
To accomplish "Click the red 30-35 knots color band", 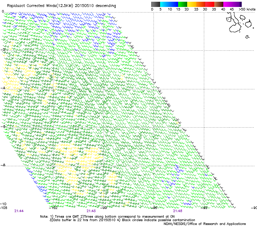I will pyautogui.click(x=210, y=4).
